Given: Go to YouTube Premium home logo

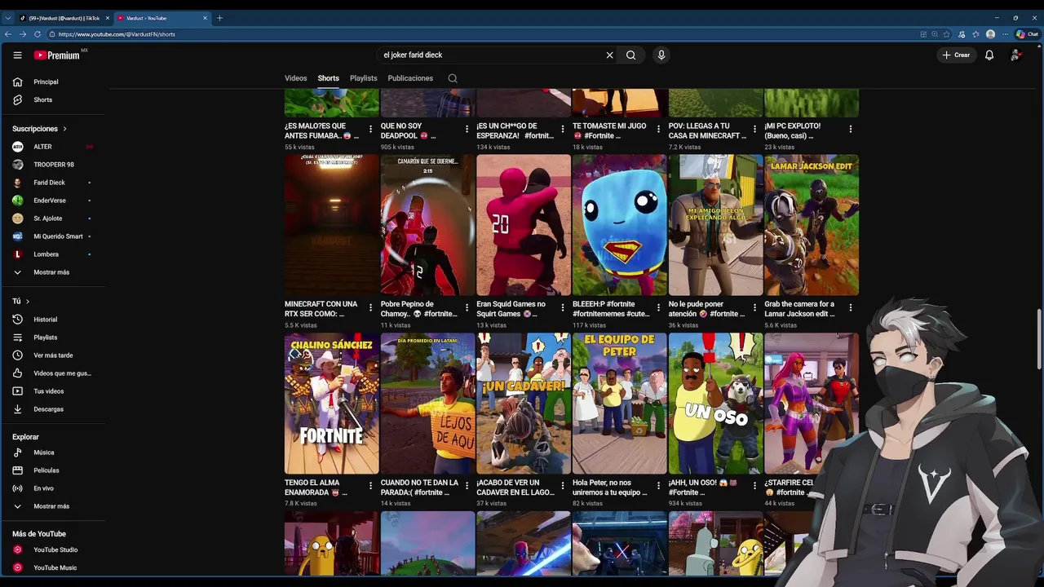Looking at the screenshot, I should point(59,55).
